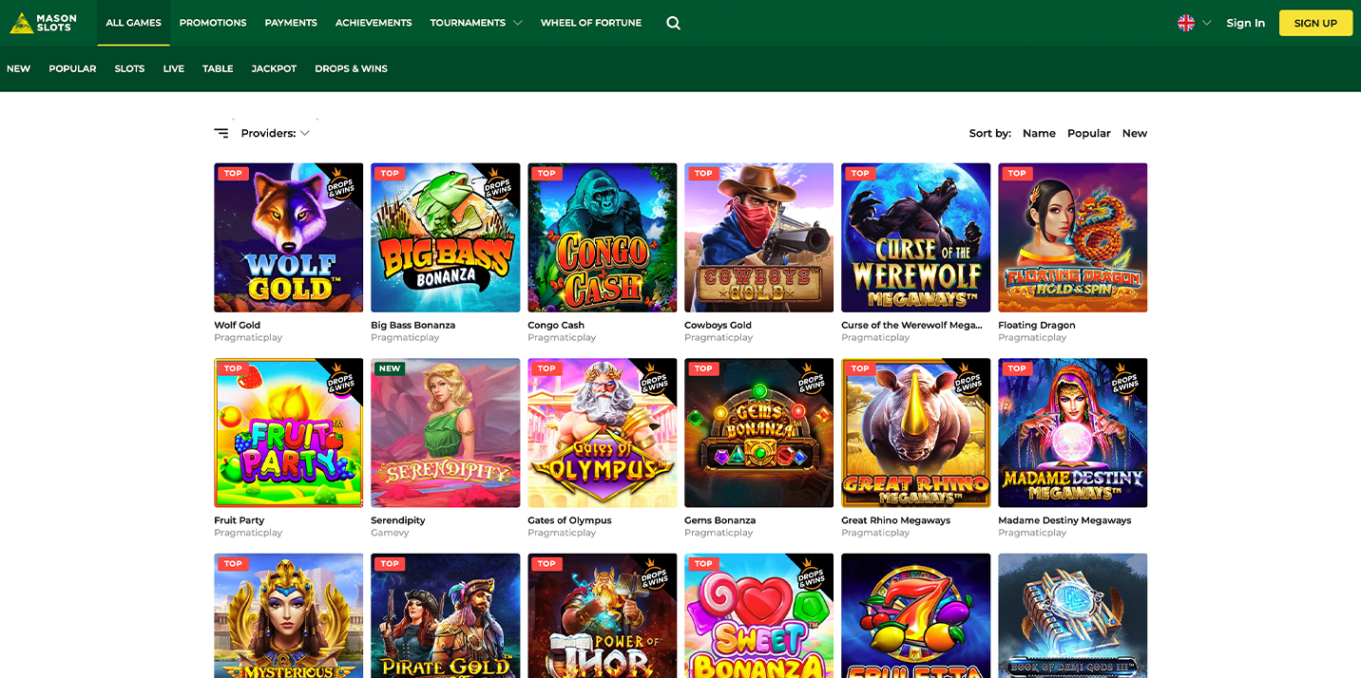This screenshot has width=1361, height=678.
Task: Open the Achievements page
Action: pyautogui.click(x=374, y=23)
